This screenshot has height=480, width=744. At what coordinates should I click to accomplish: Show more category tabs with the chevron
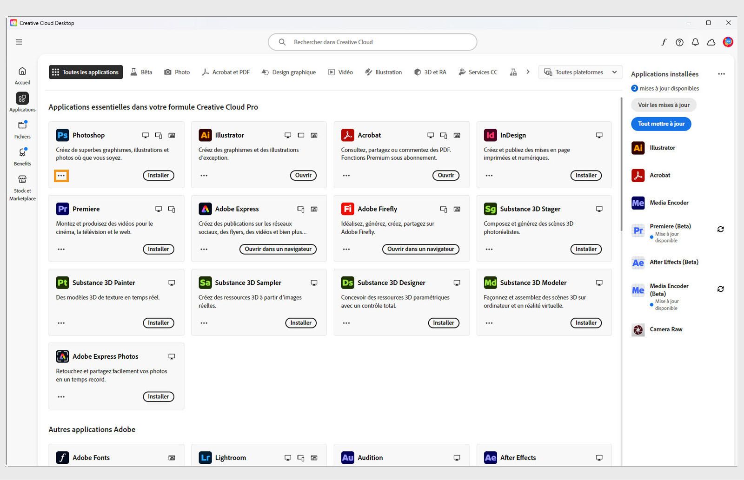tap(528, 72)
